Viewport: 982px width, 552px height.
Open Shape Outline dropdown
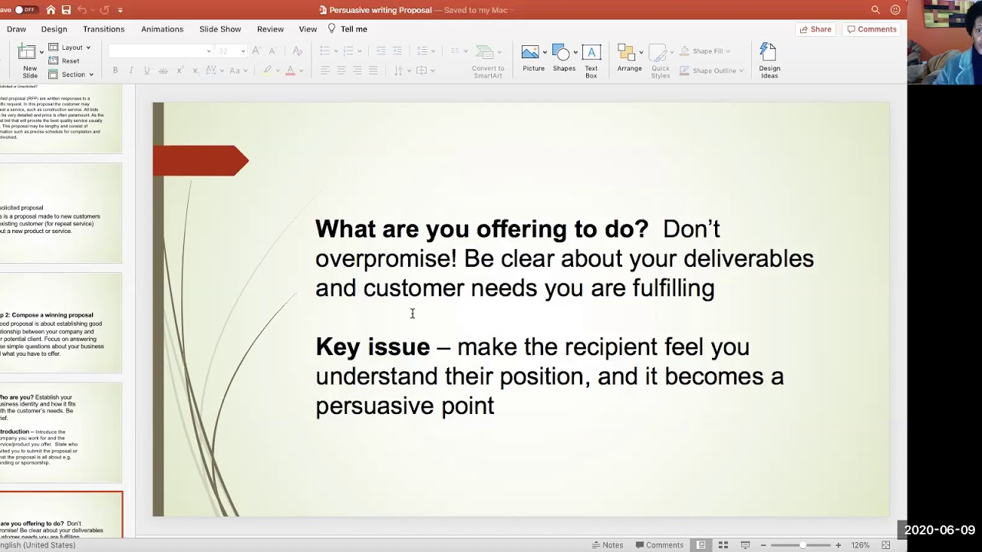pos(712,71)
